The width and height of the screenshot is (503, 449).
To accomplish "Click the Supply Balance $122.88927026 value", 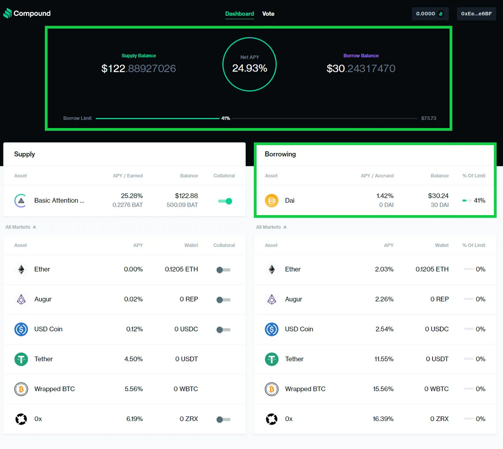I will point(138,68).
